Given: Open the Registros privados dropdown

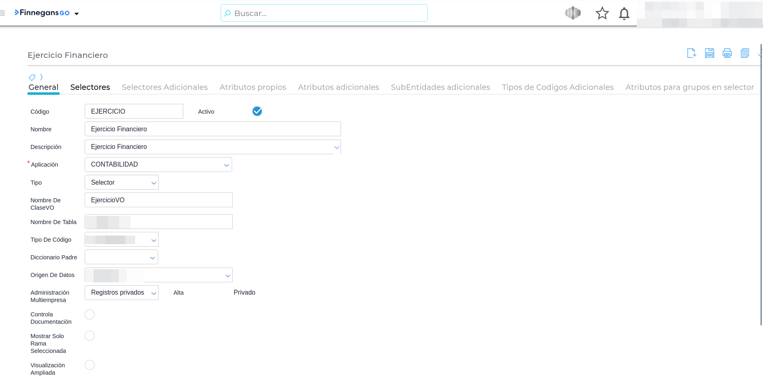Looking at the screenshot, I should [122, 293].
